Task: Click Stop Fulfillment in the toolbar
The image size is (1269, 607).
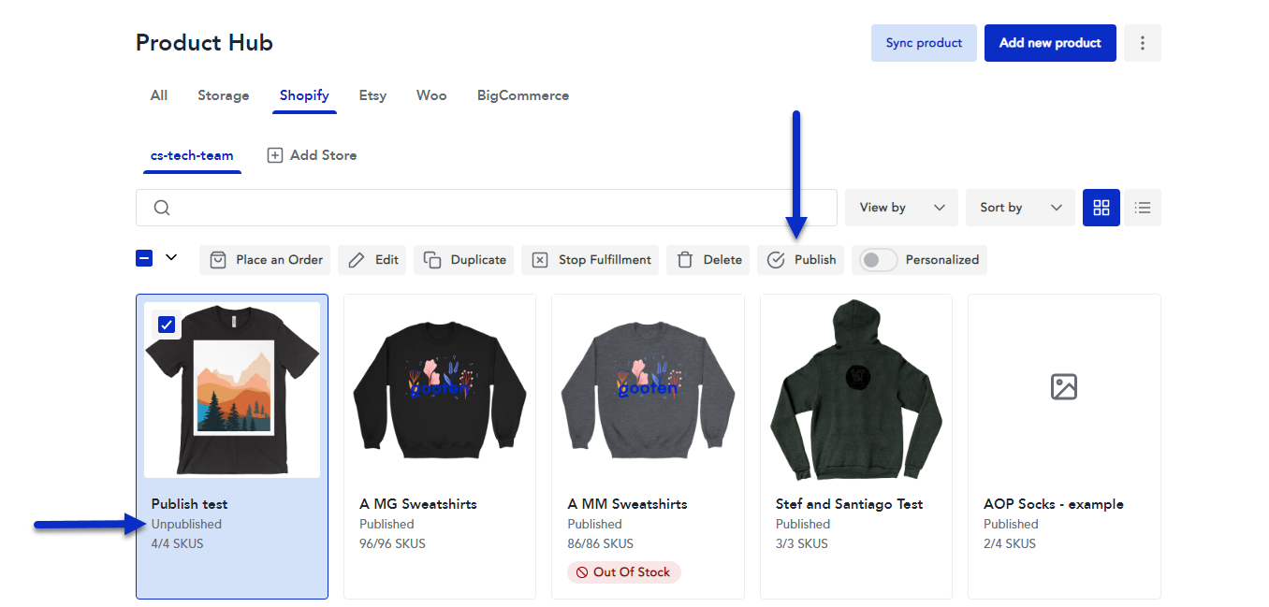Action: pos(591,260)
